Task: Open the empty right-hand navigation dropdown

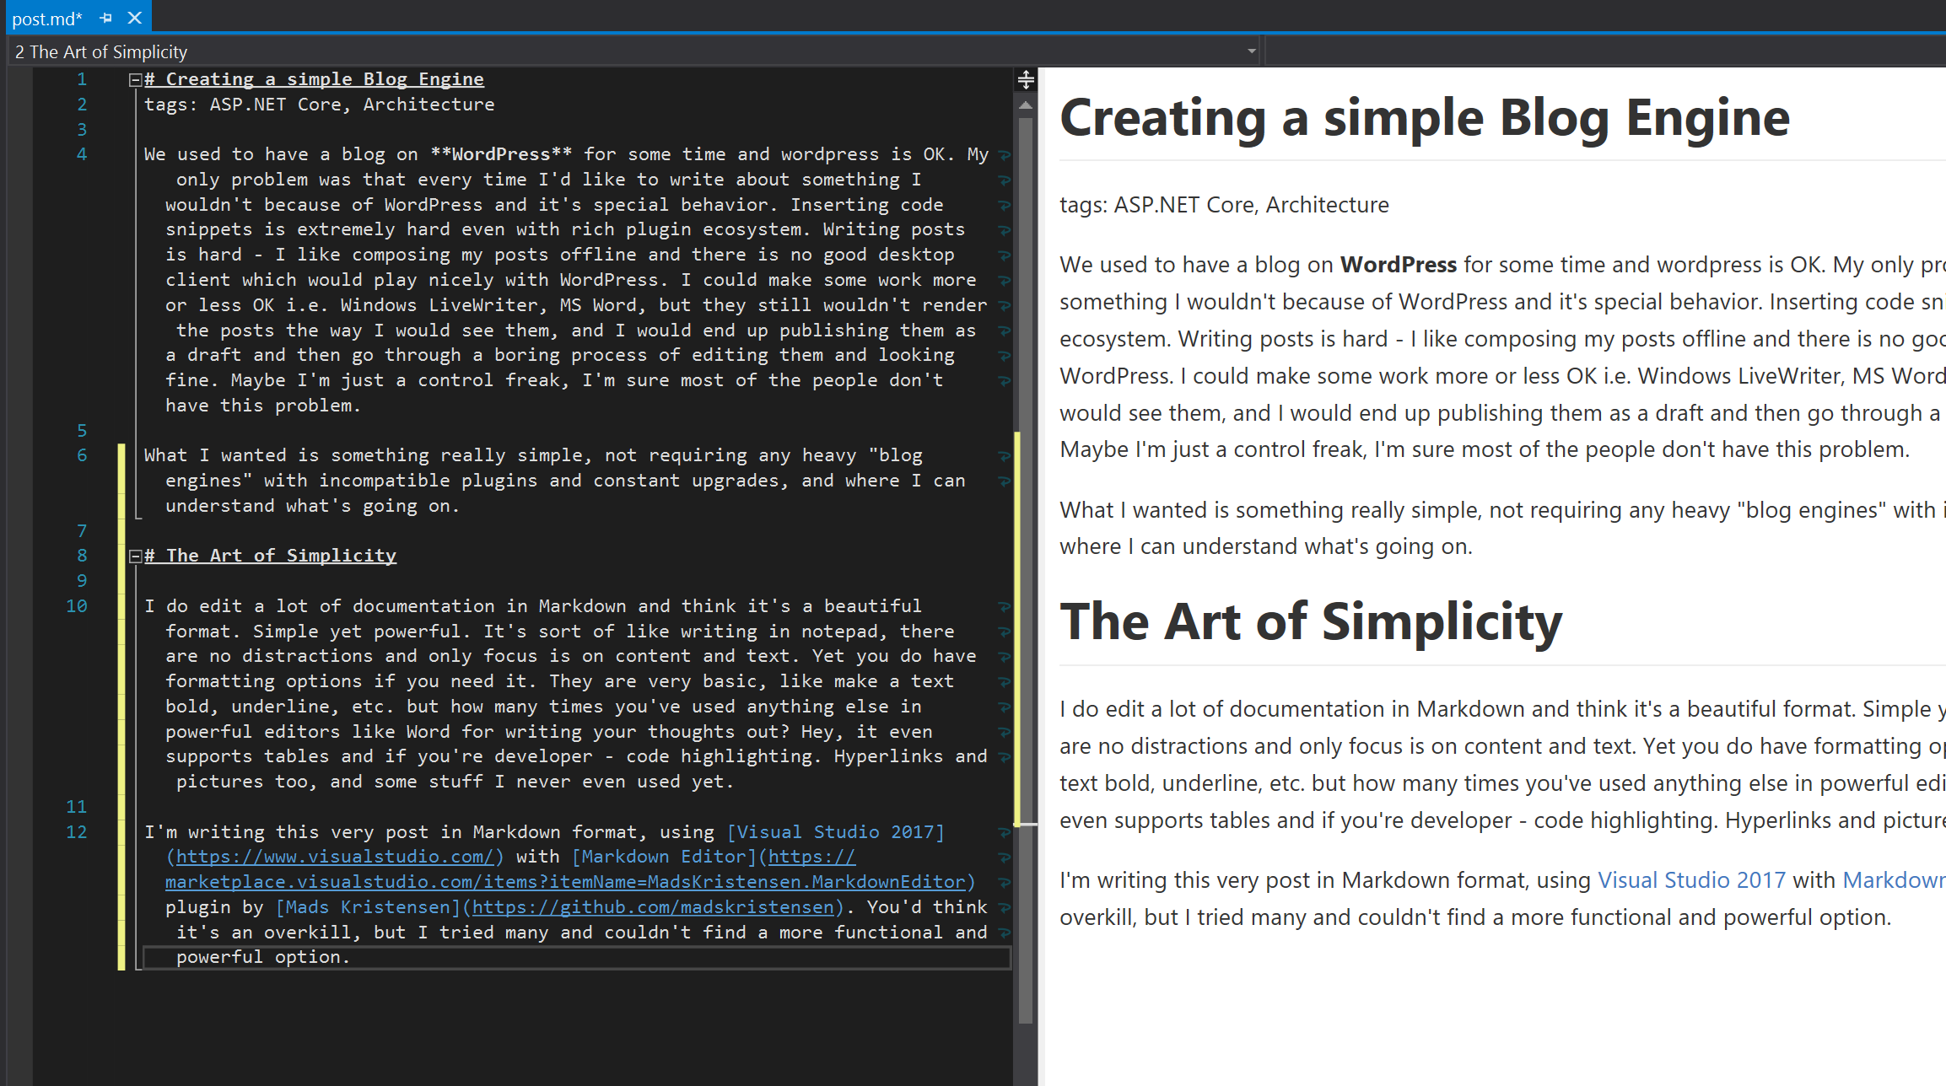Action: tap(1605, 51)
